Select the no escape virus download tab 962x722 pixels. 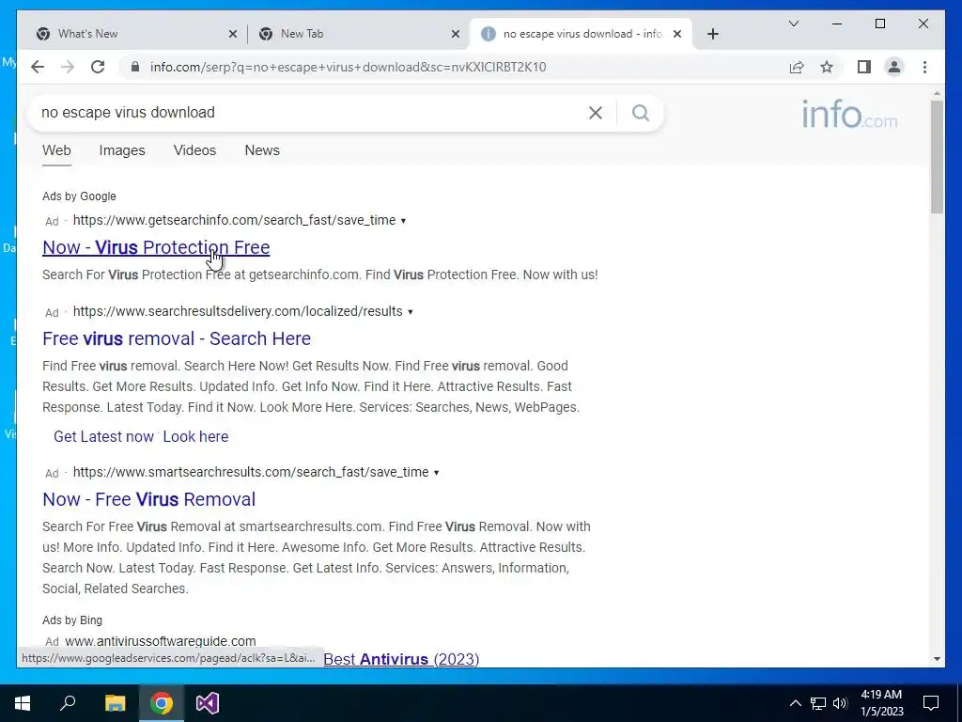[x=581, y=34]
